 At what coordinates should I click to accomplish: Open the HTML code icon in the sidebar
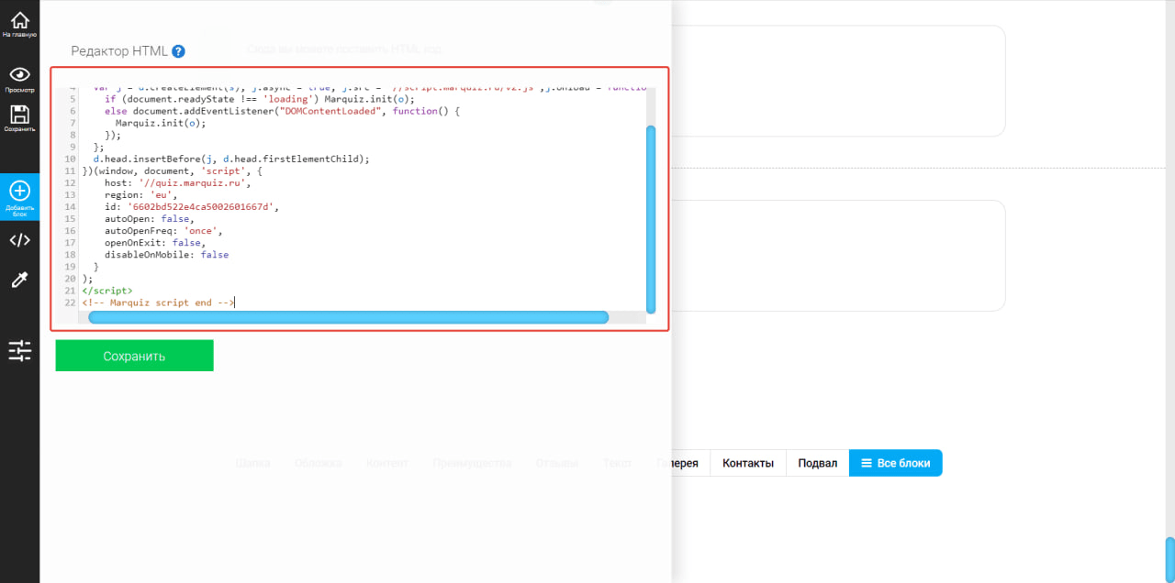click(19, 240)
